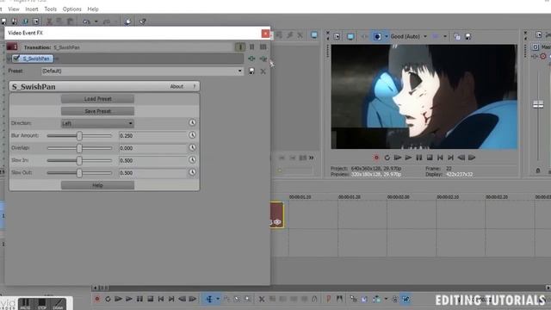
Task: Click the timeline horizontal scrollbar
Action: 321,288
